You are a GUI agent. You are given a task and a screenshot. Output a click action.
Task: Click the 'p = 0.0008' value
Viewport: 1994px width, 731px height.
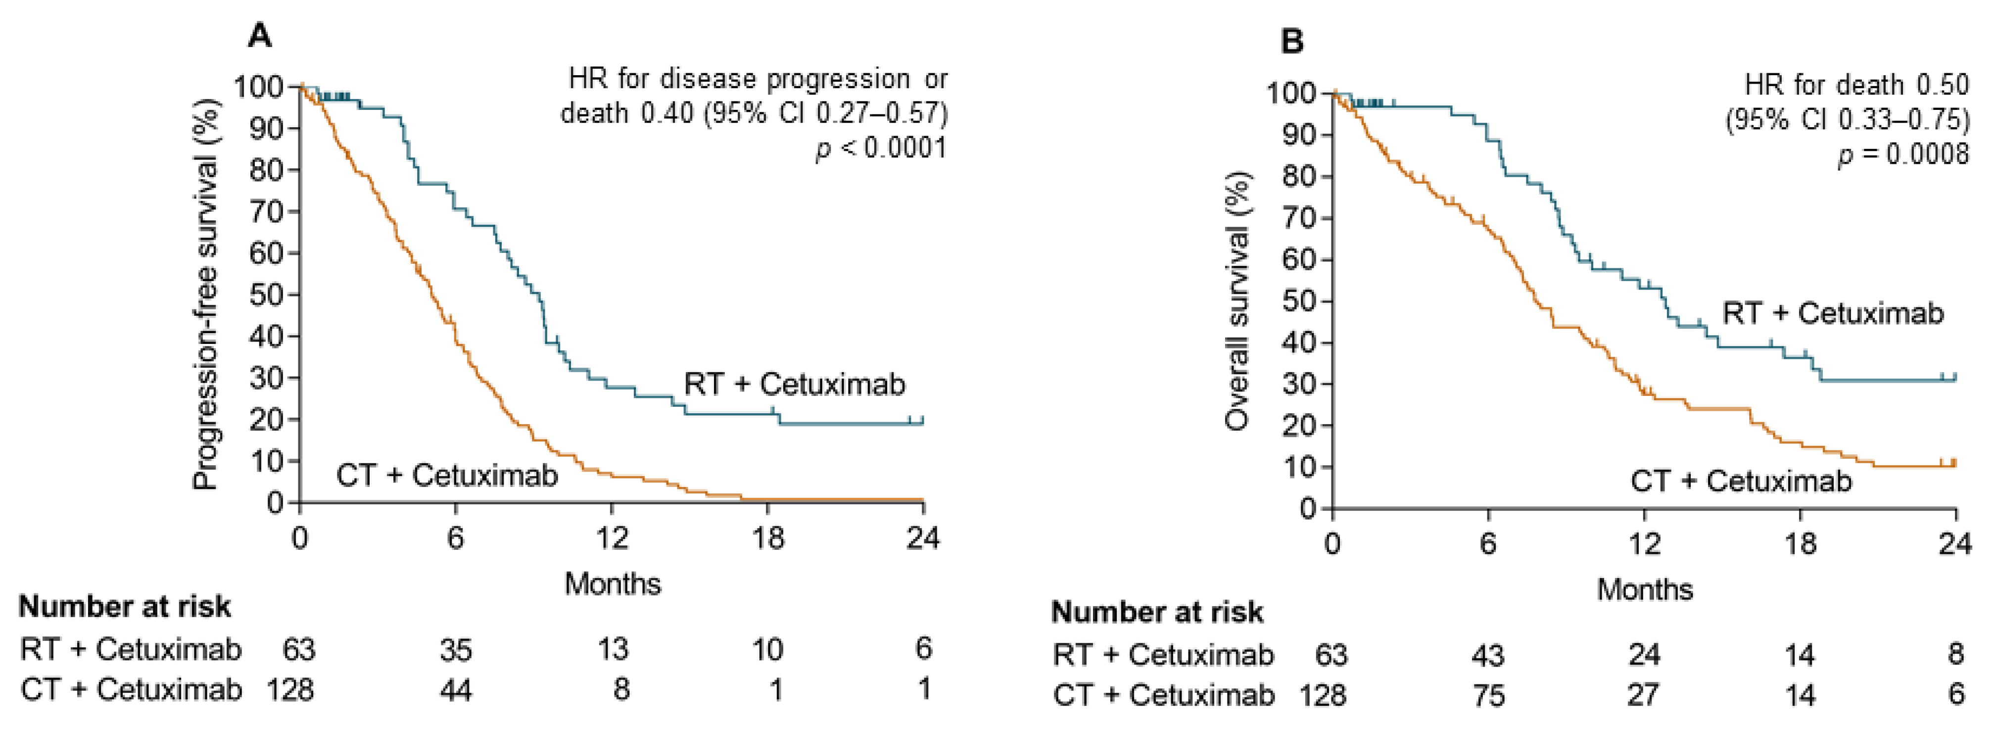click(1903, 153)
